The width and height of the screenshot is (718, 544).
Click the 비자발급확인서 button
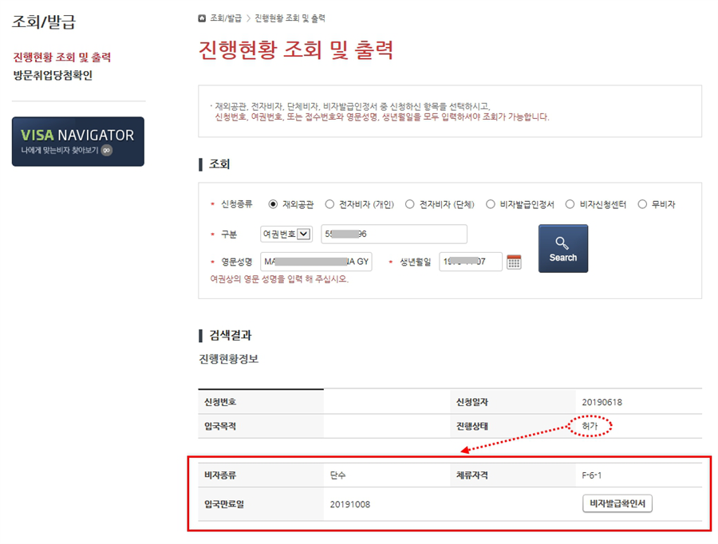617,503
